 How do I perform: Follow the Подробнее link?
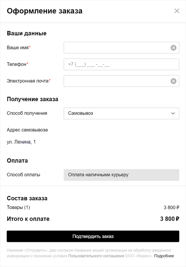pos(164,256)
